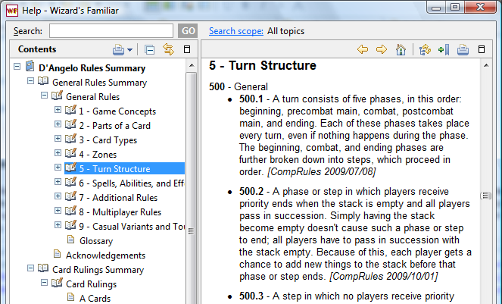Open 9 - Casual Variants topic
This screenshot has height=304, width=502.
point(132,227)
